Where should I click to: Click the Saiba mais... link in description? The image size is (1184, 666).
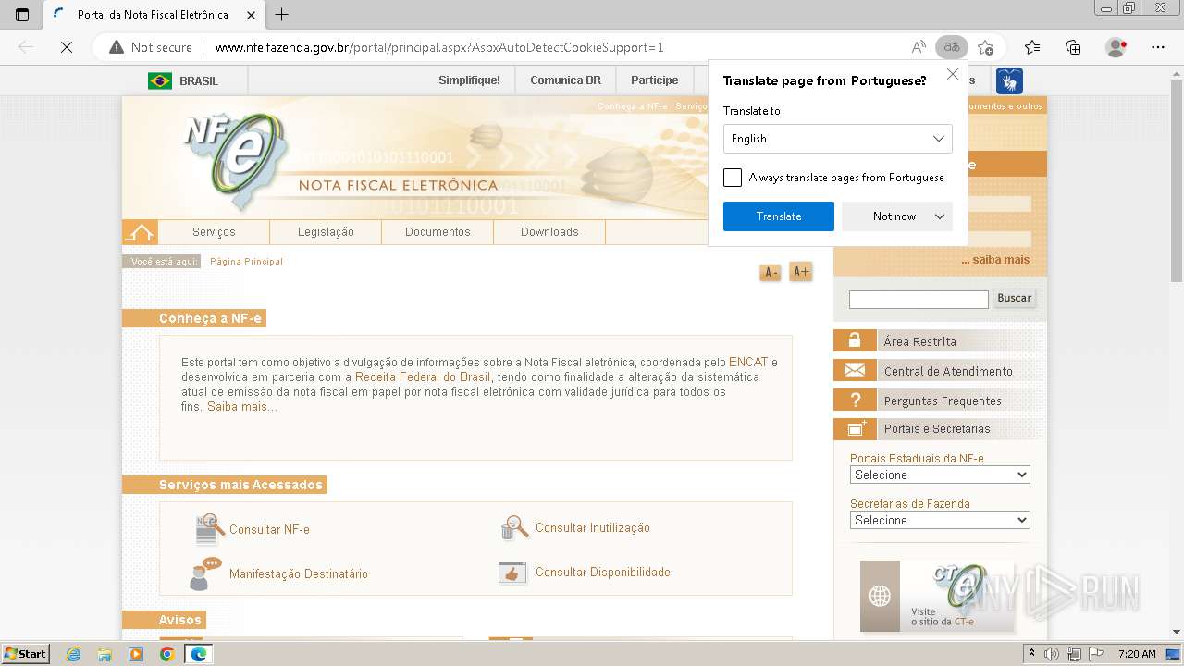(241, 407)
